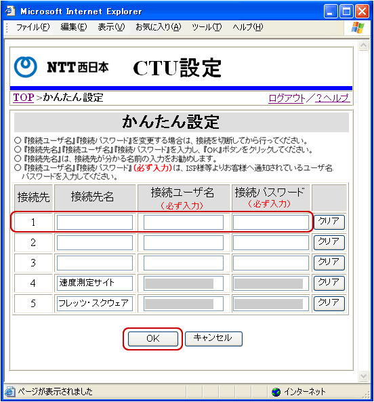Click the ログアウト/?ヘルプ link
This screenshot has height=402, width=374.
tap(309, 98)
